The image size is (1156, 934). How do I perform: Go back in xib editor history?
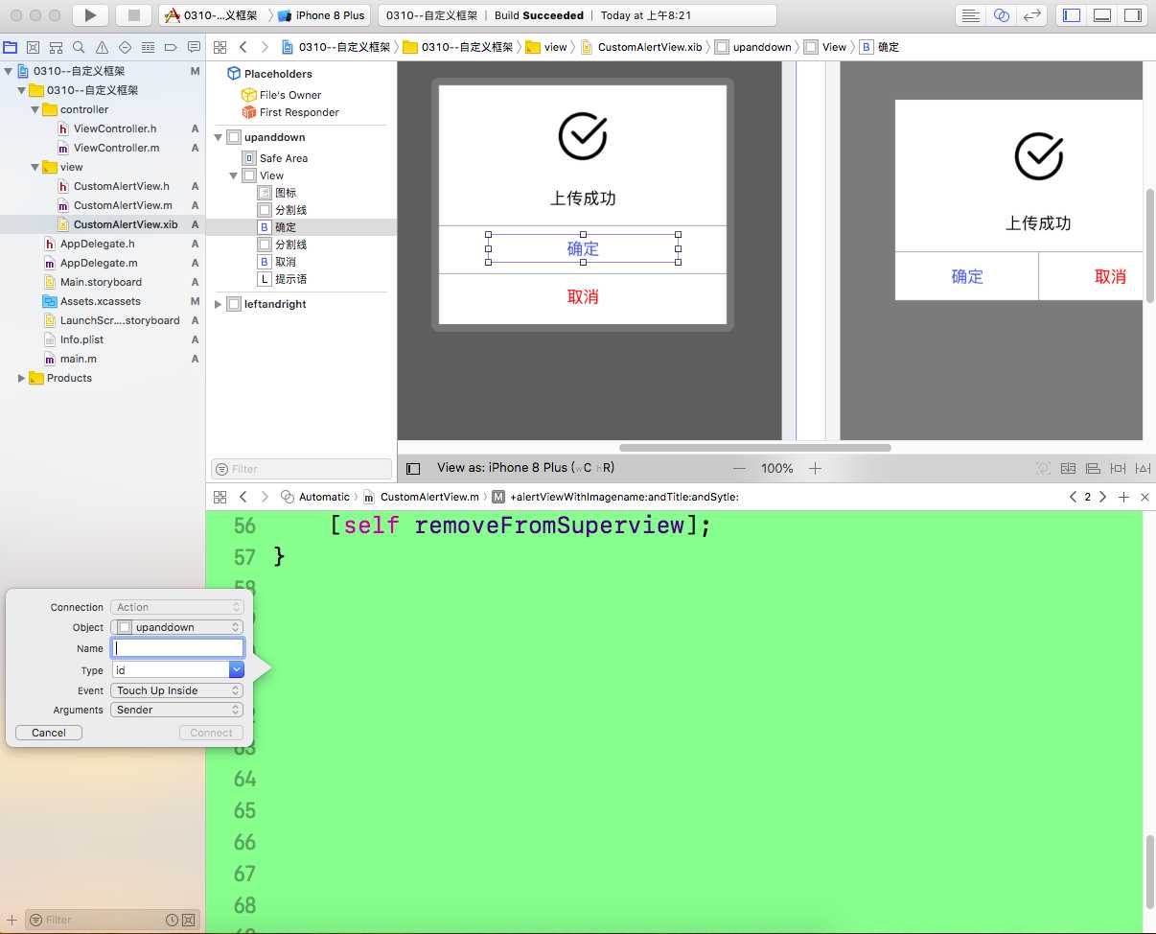tap(243, 47)
